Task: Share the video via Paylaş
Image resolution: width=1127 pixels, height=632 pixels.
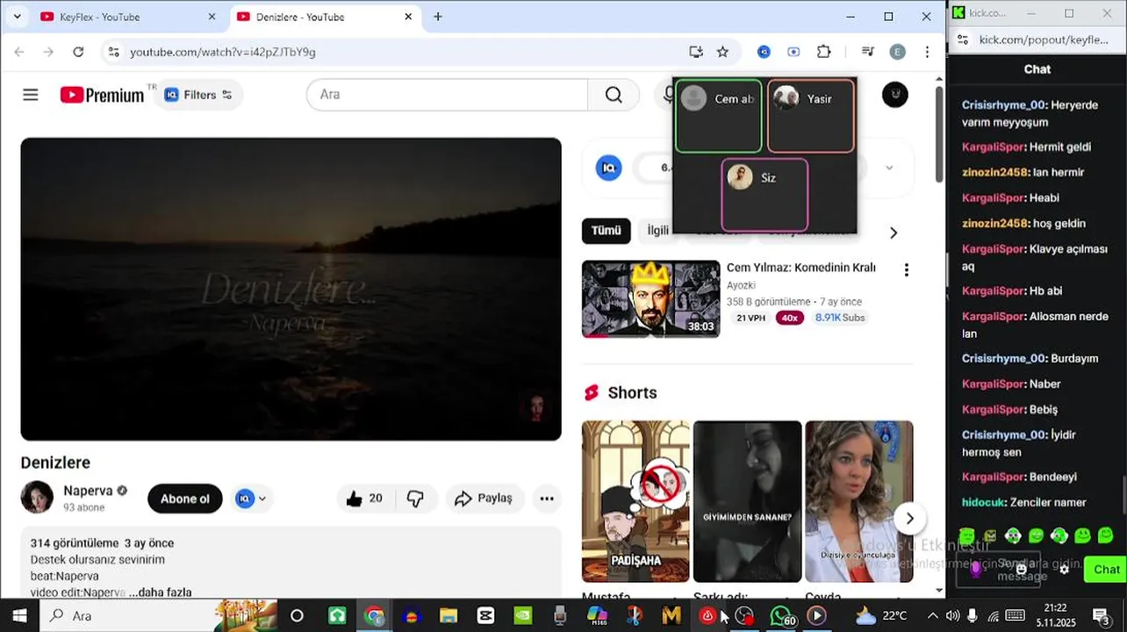Action: coord(485,499)
